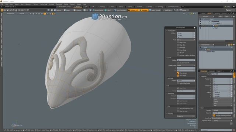Click the Work Plane button
The image size is (236, 132).
click(167, 10)
